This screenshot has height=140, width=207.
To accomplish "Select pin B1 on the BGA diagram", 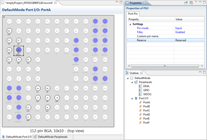I will tap(9, 31).
